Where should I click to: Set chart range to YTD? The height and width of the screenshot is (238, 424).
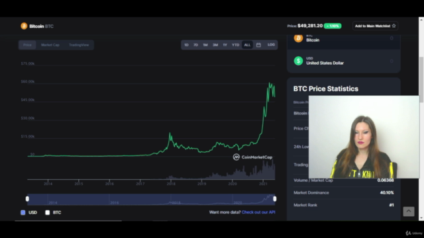click(x=236, y=45)
